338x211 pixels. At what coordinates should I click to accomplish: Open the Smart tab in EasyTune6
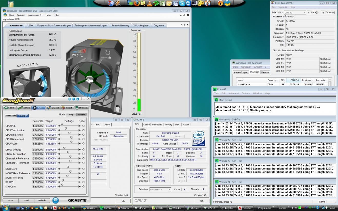tap(67, 108)
